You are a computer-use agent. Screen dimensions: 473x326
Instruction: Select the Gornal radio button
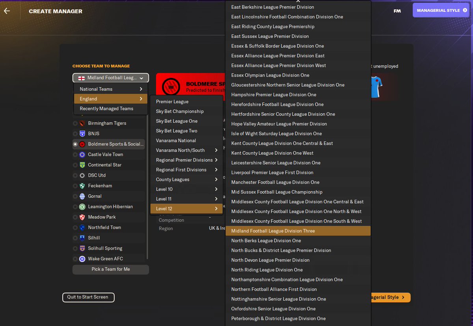(x=75, y=196)
